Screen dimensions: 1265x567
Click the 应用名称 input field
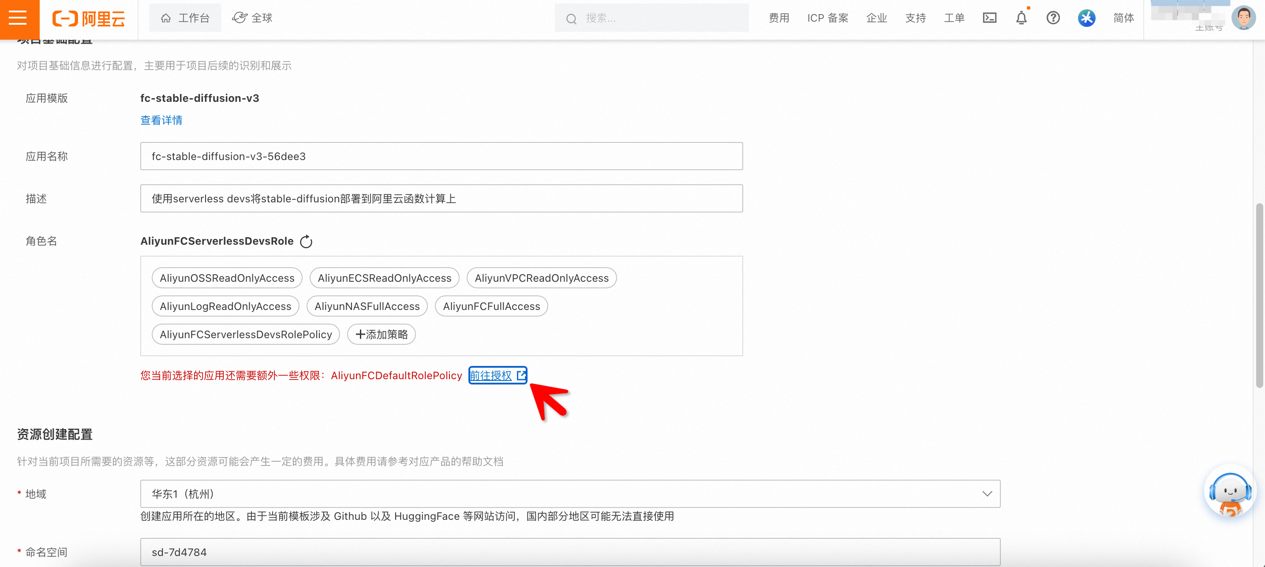441,157
